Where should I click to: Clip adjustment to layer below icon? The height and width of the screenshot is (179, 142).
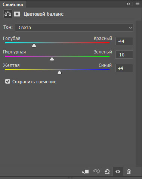click(x=85, y=172)
